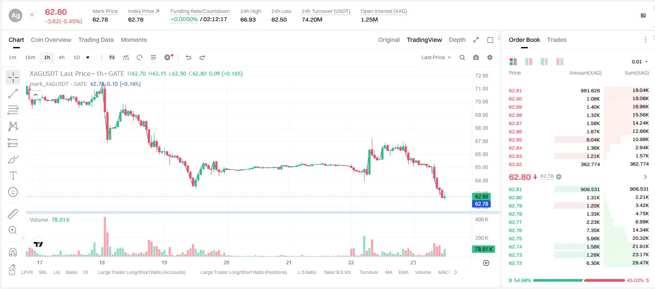The height and width of the screenshot is (289, 655).
Task: Open the 0.01 price precision dropdown
Action: click(640, 62)
